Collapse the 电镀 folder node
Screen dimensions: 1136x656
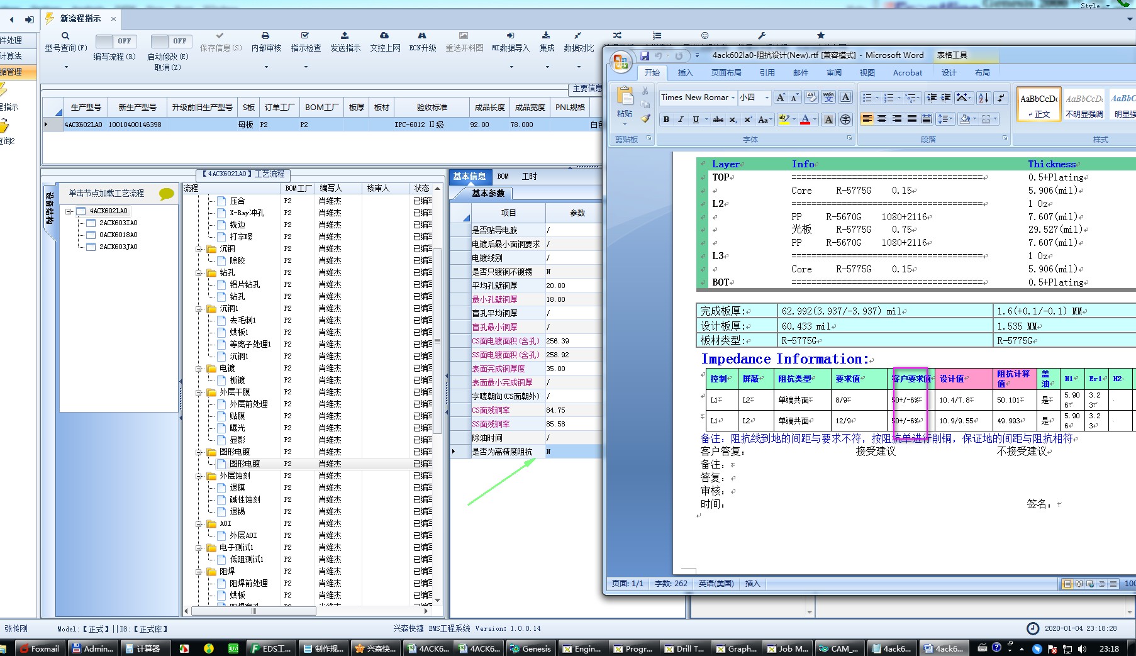[199, 369]
